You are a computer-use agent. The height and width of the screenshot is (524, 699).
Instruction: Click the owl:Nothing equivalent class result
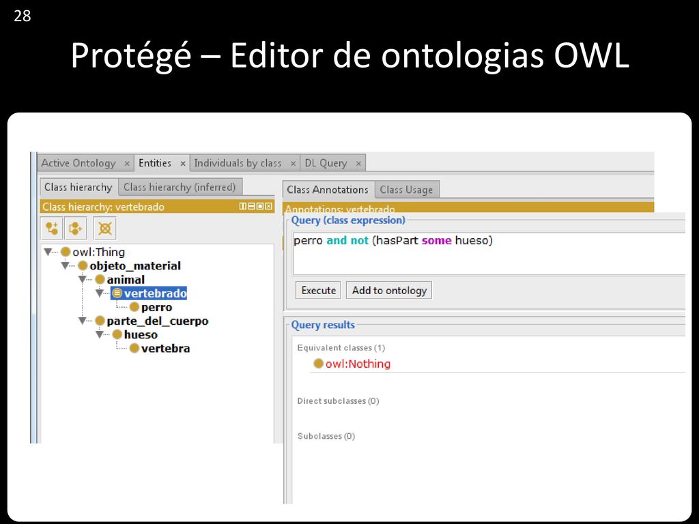coord(358,364)
